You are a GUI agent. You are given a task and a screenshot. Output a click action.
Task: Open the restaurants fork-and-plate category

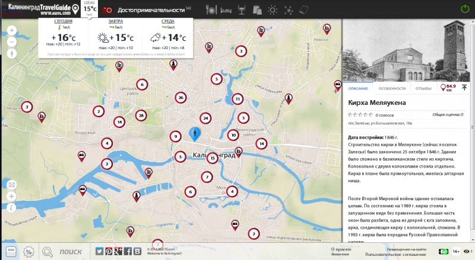pyautogui.click(x=211, y=9)
